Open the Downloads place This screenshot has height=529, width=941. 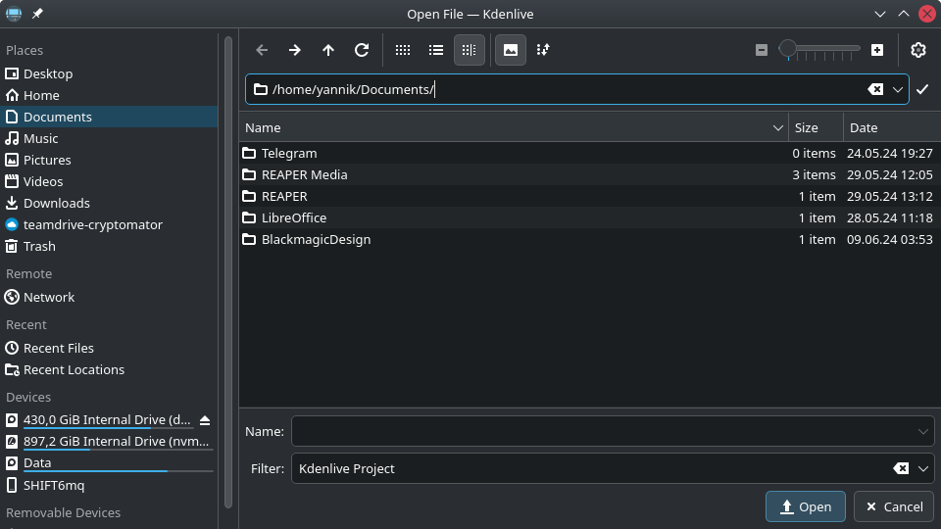click(109, 204)
